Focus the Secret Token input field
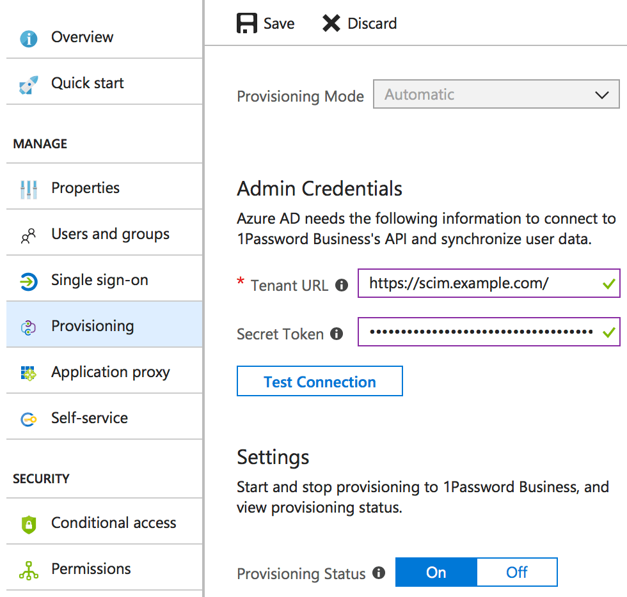This screenshot has width=627, height=597. coord(489,332)
